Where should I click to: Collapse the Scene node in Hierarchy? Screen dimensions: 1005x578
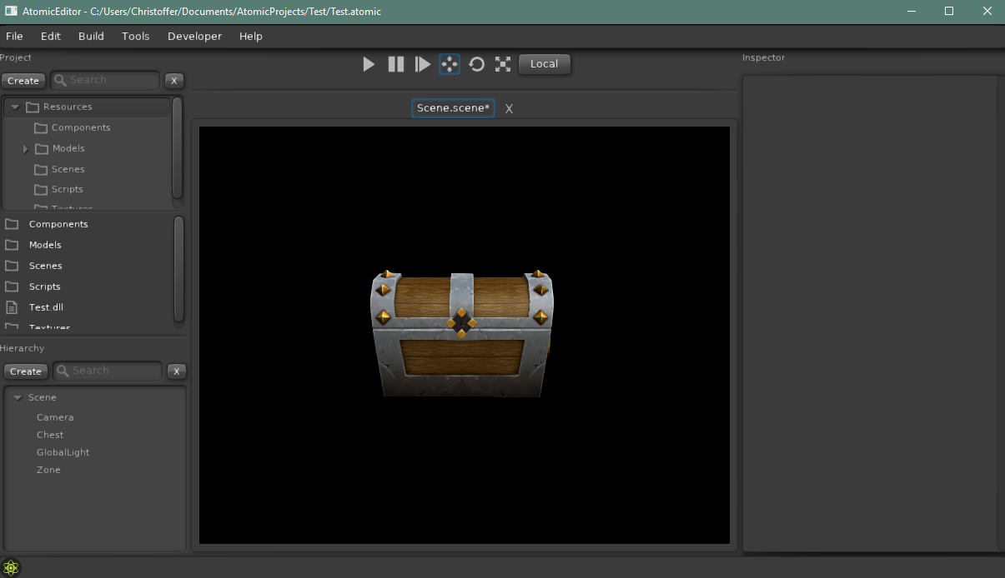click(x=18, y=398)
